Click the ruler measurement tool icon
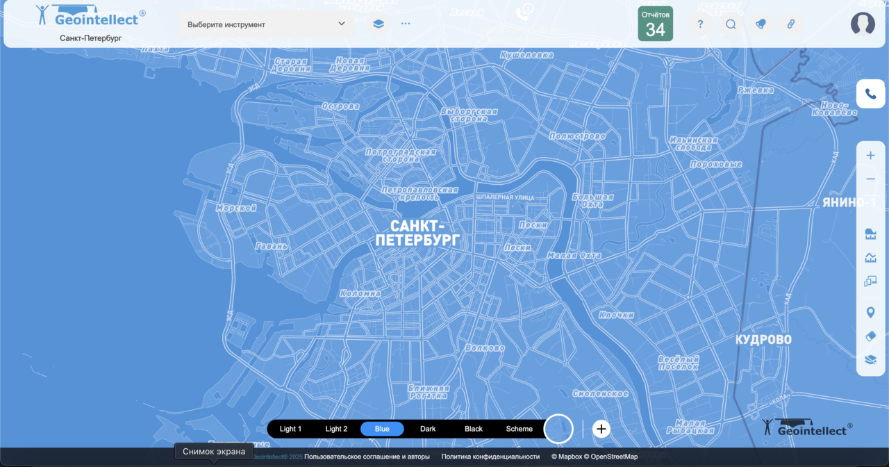The width and height of the screenshot is (889, 467). [870, 233]
